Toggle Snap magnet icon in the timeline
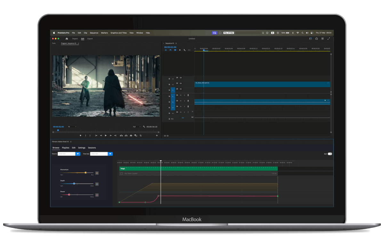The width and height of the screenshot is (384, 238). [x=170, y=50]
